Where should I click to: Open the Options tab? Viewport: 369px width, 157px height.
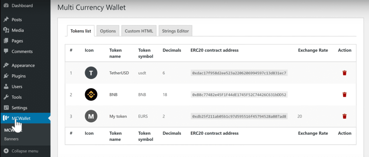tap(108, 31)
